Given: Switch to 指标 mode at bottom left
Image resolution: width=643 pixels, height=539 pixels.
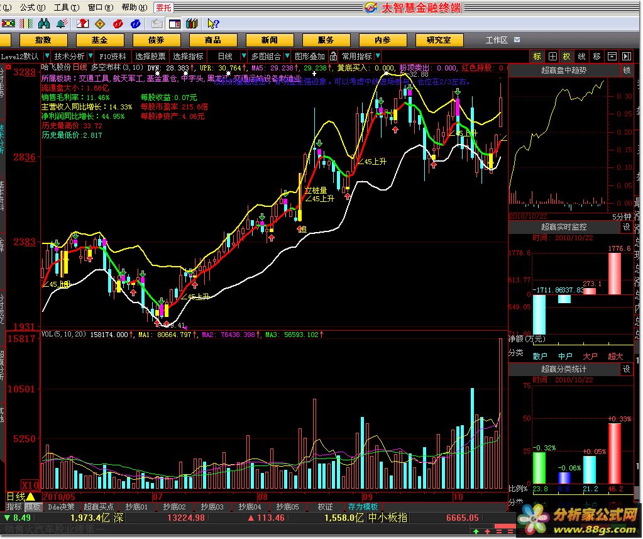Looking at the screenshot, I should [x=14, y=507].
